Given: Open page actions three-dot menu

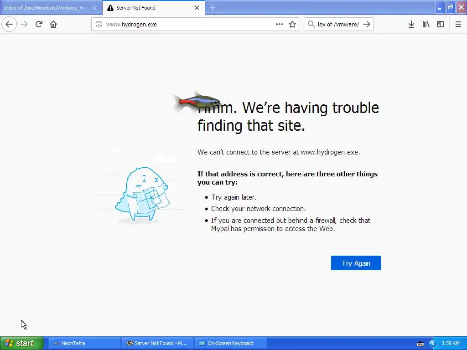Looking at the screenshot, I should click(x=280, y=24).
